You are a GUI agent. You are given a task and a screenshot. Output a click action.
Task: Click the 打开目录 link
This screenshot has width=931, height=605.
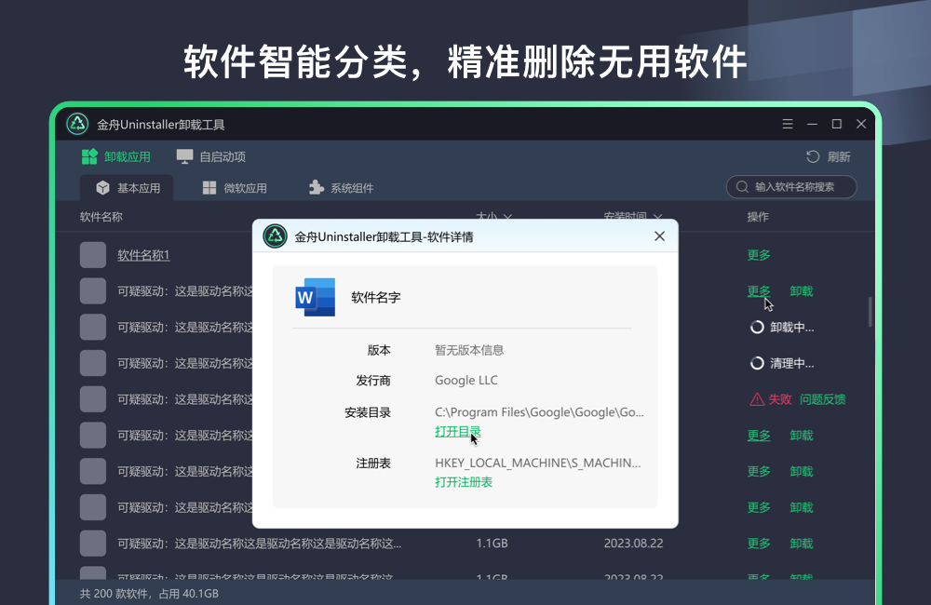tap(457, 431)
